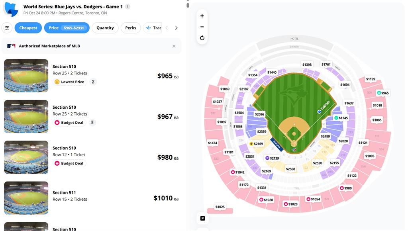The width and height of the screenshot is (408, 231).
Task: Toggle the Cheapest sort filter
Action: click(28, 28)
